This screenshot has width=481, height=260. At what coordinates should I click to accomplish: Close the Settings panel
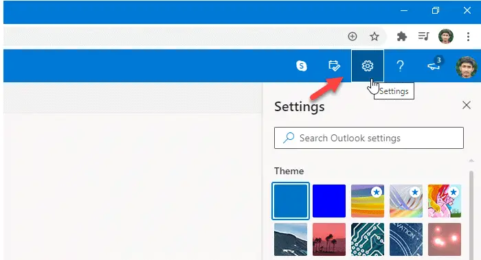click(467, 105)
